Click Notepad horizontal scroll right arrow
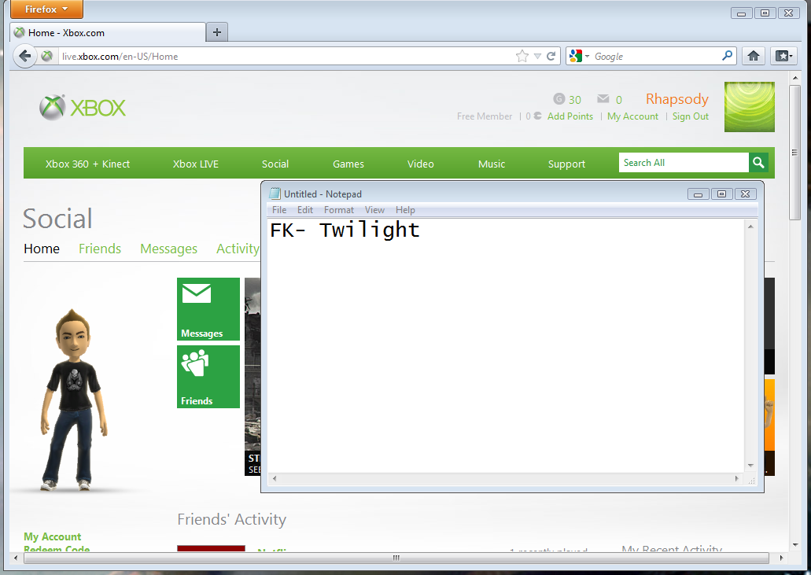 (737, 479)
